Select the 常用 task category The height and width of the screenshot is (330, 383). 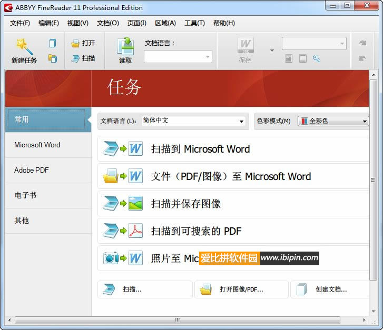tap(48, 119)
